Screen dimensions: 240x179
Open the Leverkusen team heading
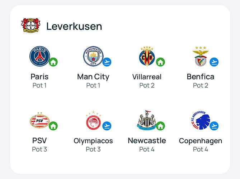coord(74,26)
